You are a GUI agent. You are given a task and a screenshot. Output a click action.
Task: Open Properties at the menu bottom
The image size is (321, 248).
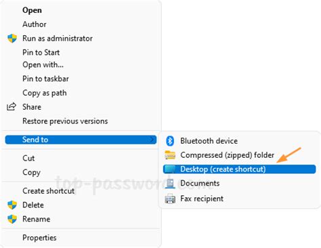click(x=39, y=238)
